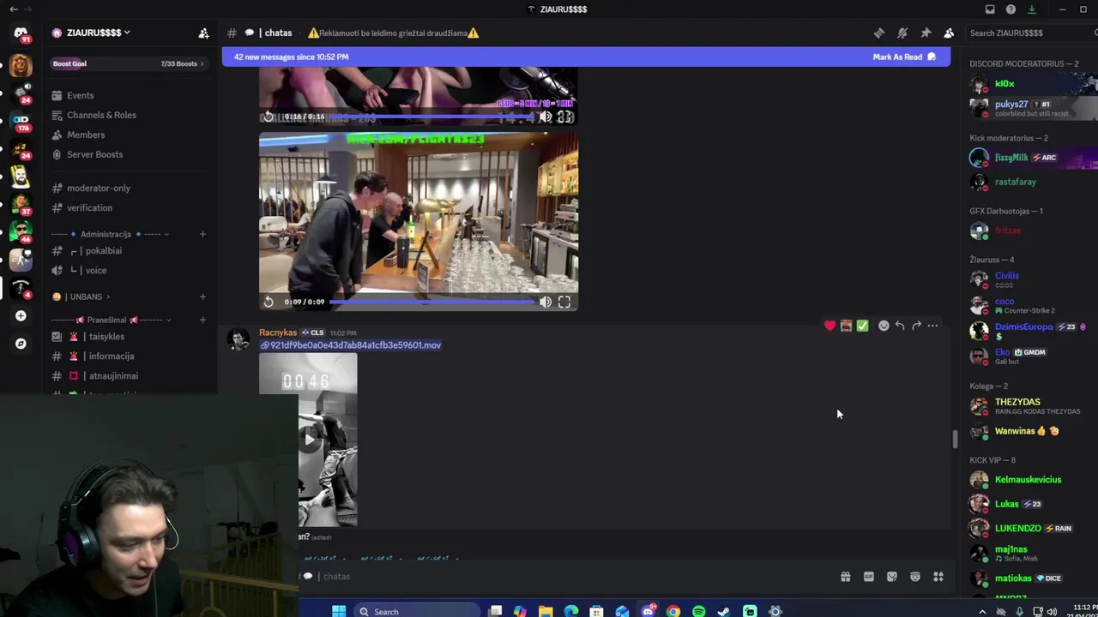Open add reaction emoji picker on message
The image size is (1098, 617).
click(884, 326)
